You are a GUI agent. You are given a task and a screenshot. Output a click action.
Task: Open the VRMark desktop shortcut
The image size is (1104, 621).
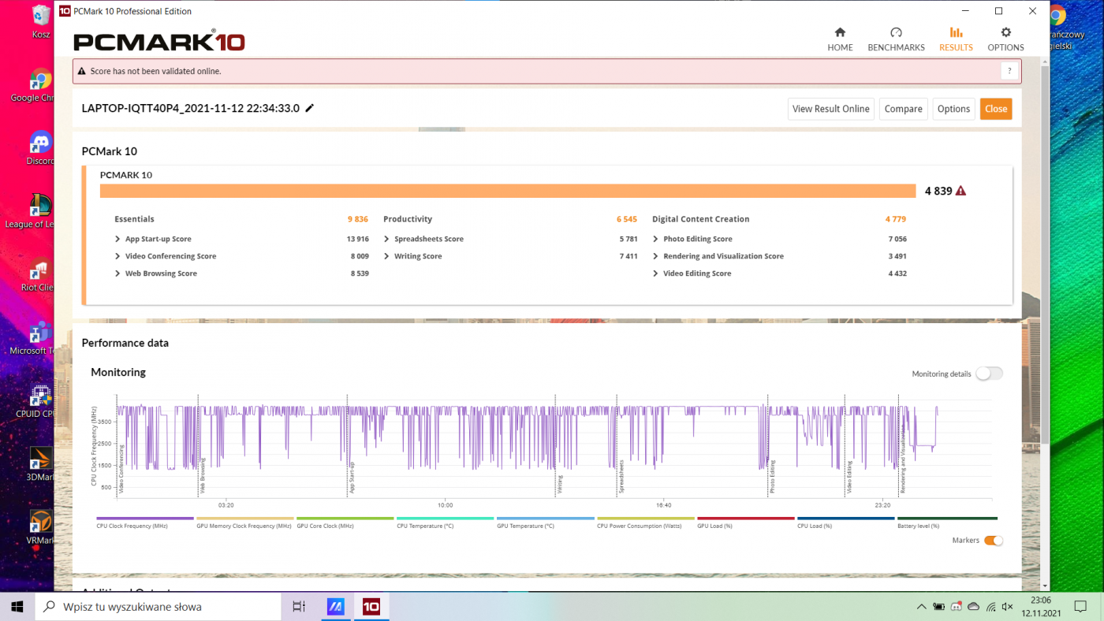click(40, 527)
